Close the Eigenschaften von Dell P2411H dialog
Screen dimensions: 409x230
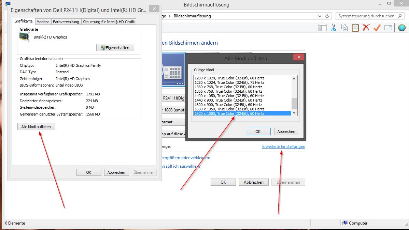pyautogui.click(x=154, y=9)
